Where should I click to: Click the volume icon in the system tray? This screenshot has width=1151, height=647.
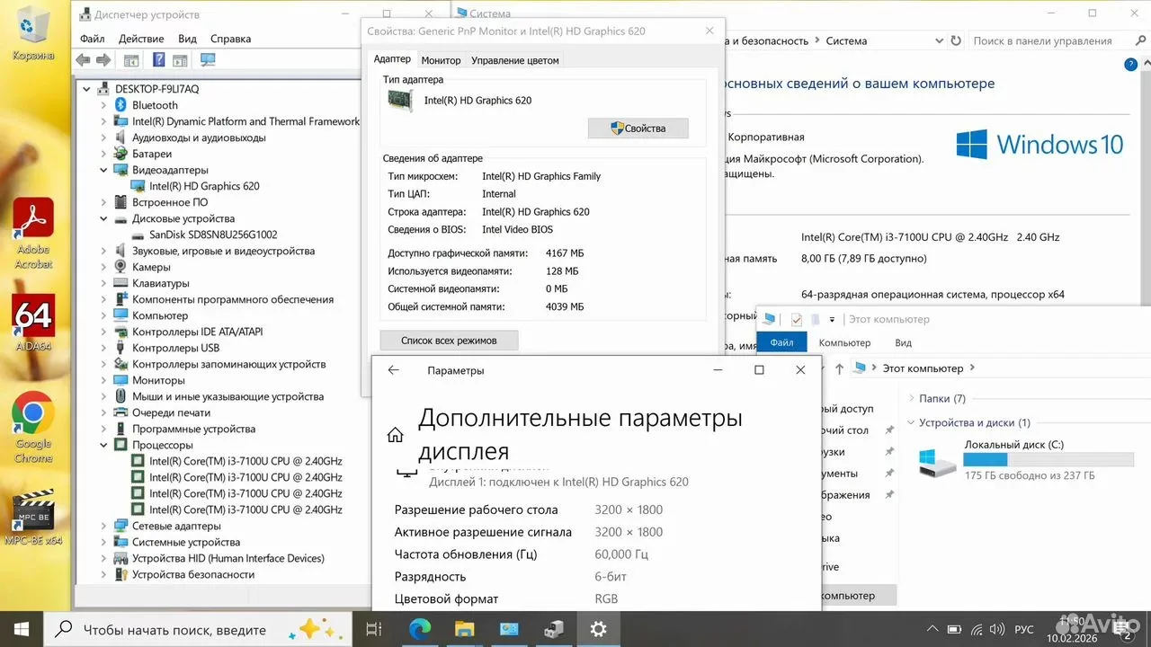997,629
